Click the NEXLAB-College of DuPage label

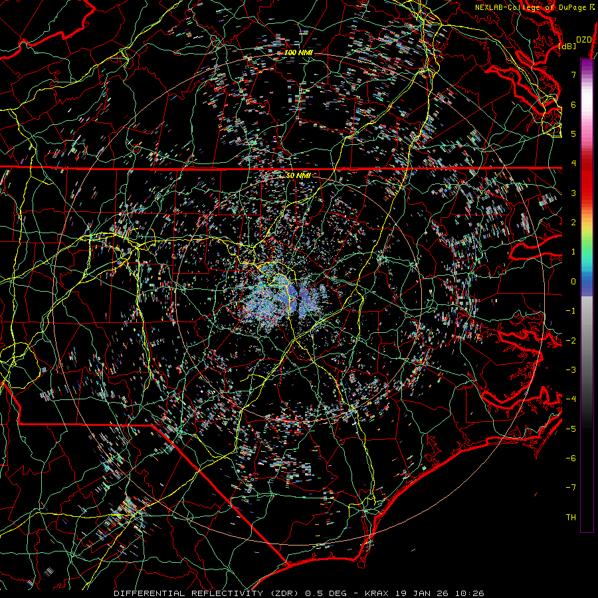point(534,7)
